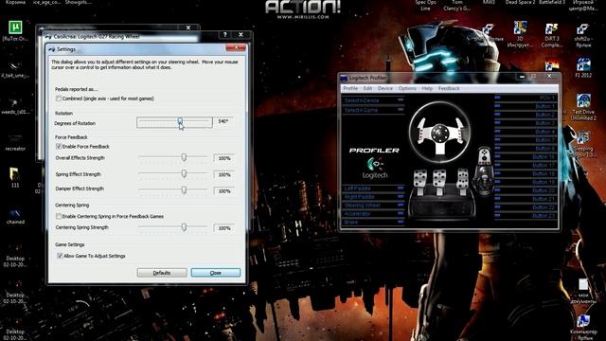606x341 pixels.
Task: Click the blue indicator beside Button 23
Action: [x=497, y=215]
